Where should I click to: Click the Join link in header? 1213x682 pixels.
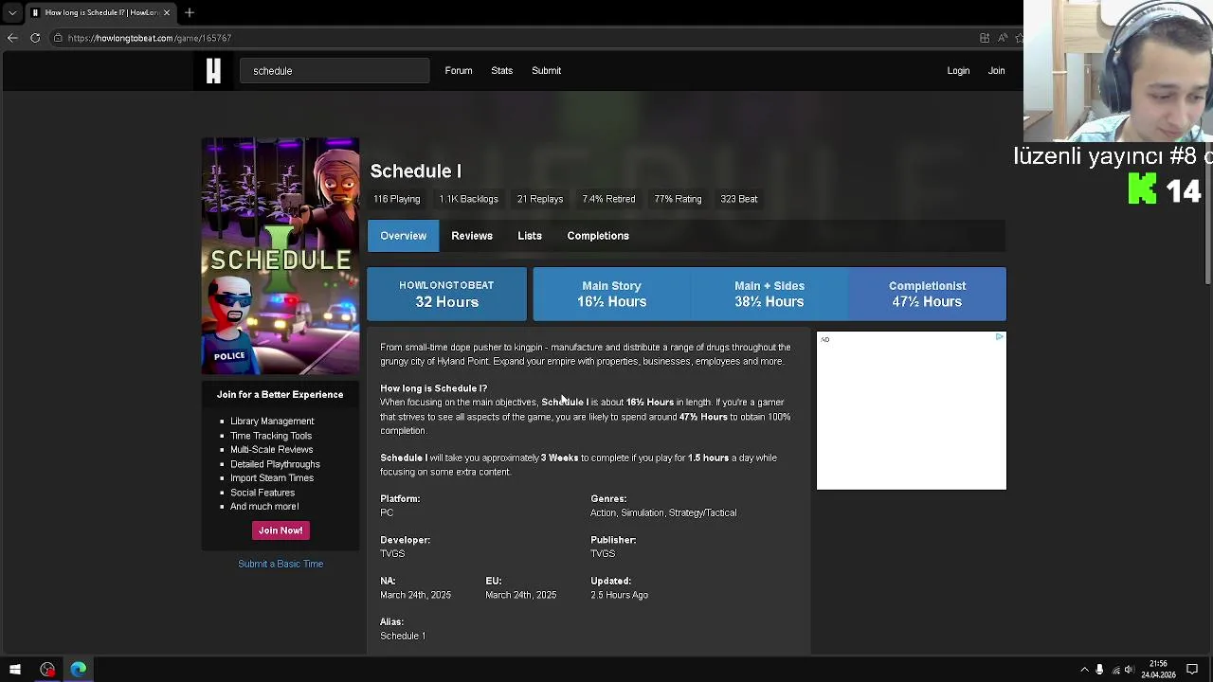coord(997,71)
